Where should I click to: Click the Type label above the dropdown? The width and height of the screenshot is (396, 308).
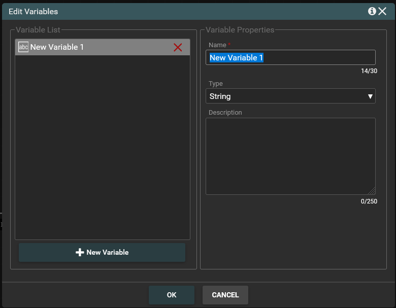[216, 84]
